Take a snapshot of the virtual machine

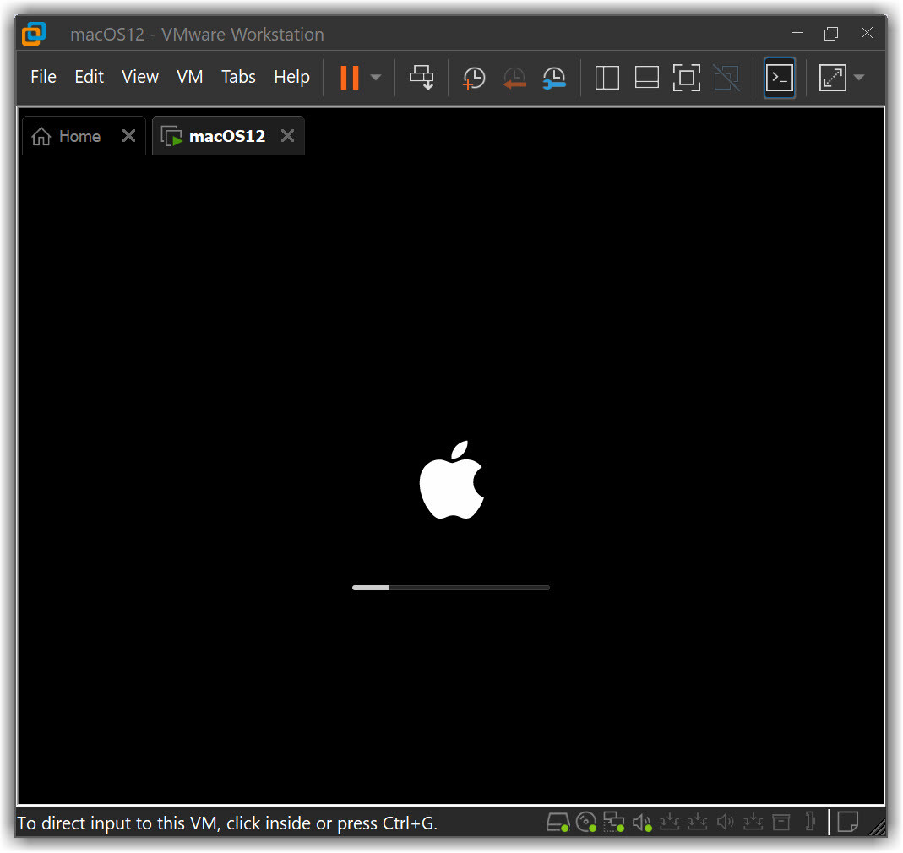(x=474, y=78)
